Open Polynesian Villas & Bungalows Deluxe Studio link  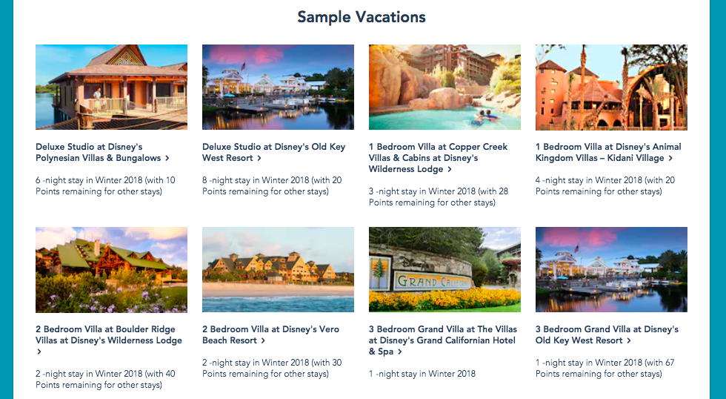pyautogui.click(x=102, y=153)
